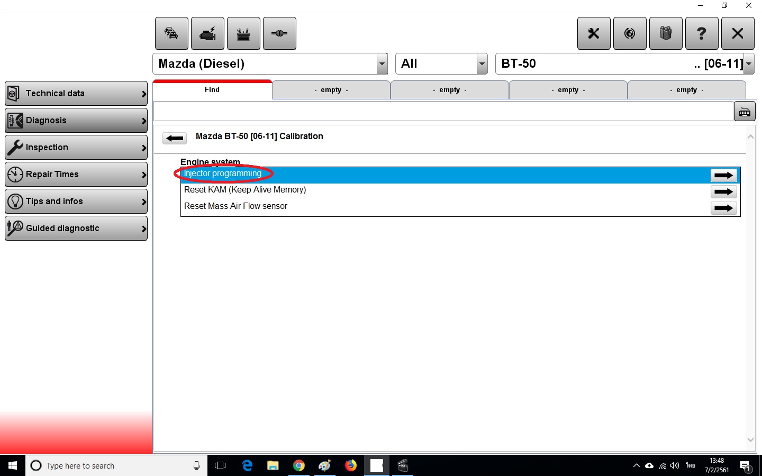Launch Google Chrome from the taskbar
This screenshot has height=476, width=762.
pyautogui.click(x=299, y=465)
